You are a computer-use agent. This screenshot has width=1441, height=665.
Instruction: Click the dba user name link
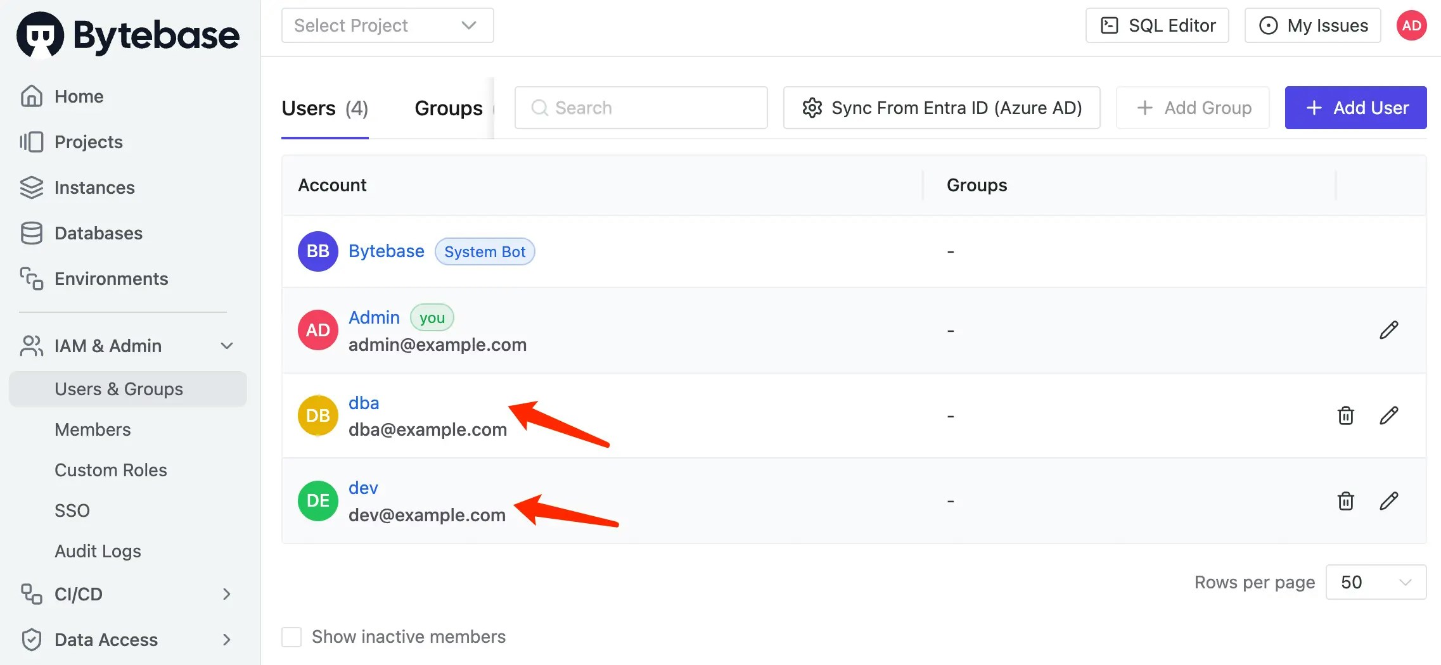coord(364,403)
